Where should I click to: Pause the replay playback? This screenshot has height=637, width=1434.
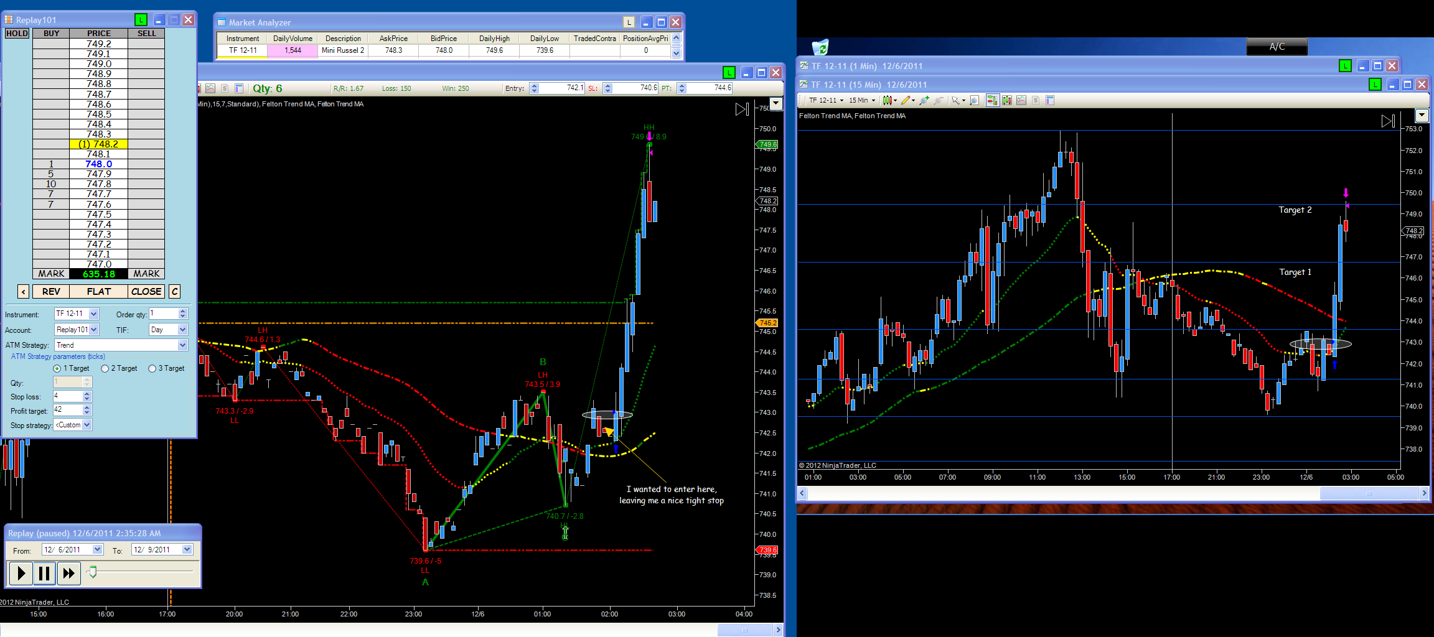[x=44, y=573]
